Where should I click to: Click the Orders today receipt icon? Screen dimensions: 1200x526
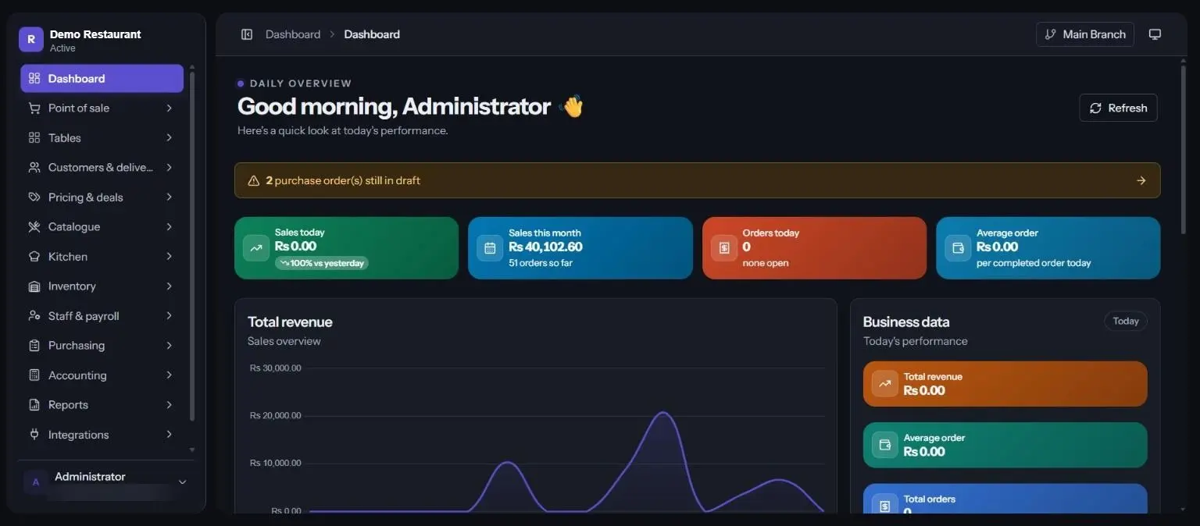724,248
